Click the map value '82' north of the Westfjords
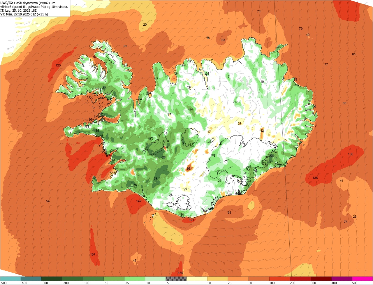Image resolution: width=373 pixels, height=285 pixels. coord(125,46)
